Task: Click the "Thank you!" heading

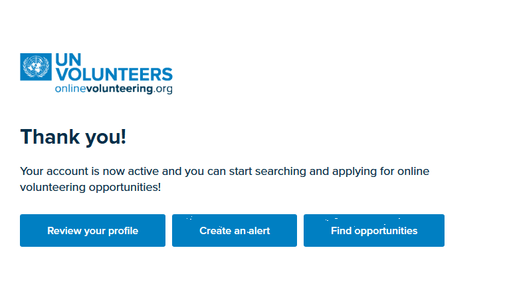Action: click(x=73, y=137)
